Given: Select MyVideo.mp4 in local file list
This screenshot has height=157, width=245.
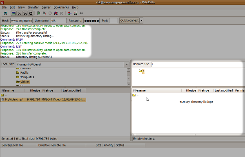Looking at the screenshot, I should [x=43, y=99].
